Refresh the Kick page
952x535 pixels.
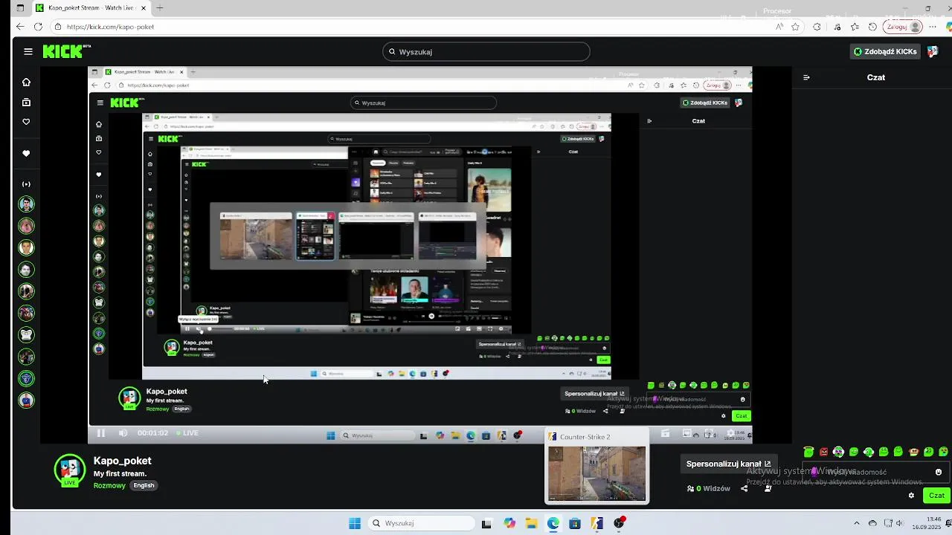tap(38, 27)
